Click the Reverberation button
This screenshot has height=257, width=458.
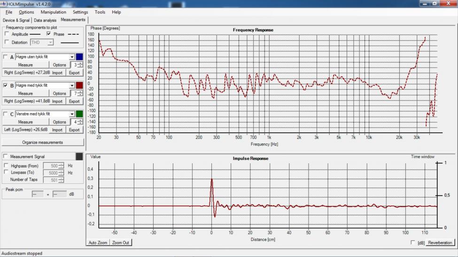coord(440,242)
